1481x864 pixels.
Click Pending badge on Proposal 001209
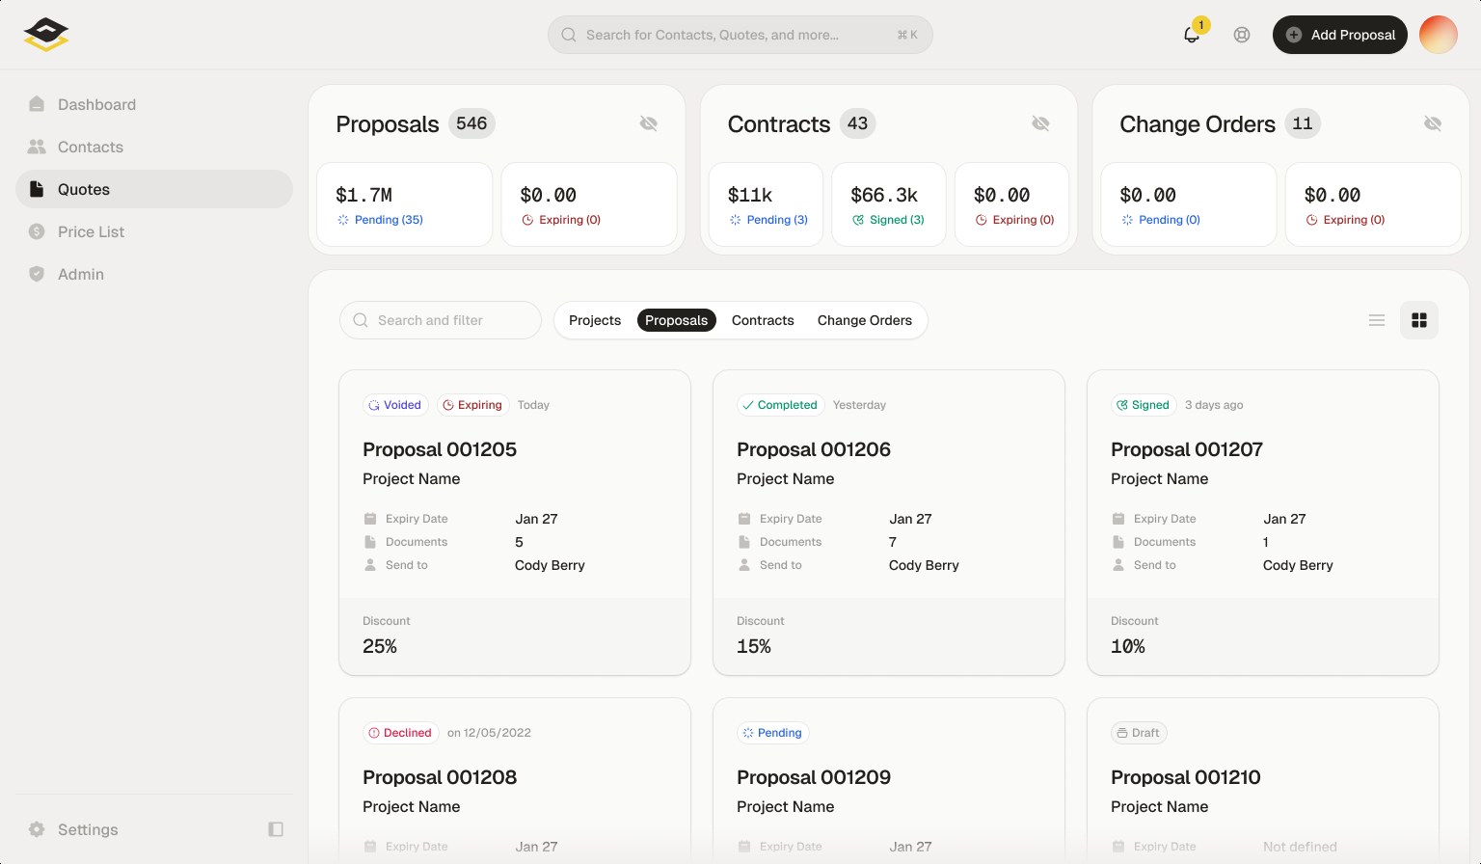click(773, 733)
